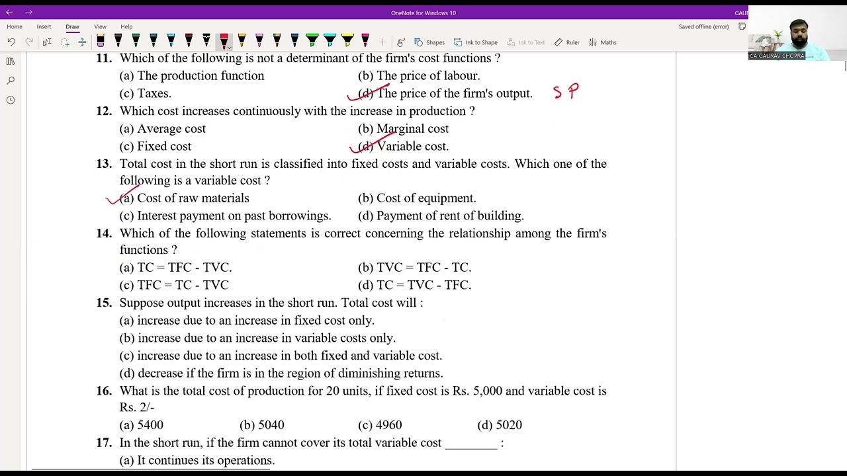The height and width of the screenshot is (476, 847).
Task: Pick the teal pen
Action: 154,42
